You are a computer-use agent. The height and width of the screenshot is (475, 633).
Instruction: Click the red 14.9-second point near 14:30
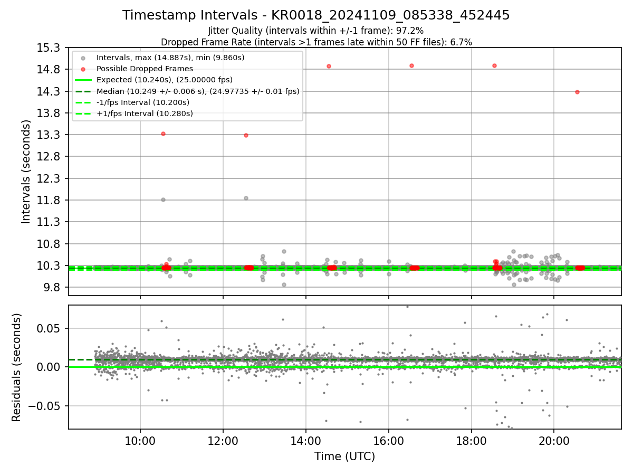(x=329, y=66)
